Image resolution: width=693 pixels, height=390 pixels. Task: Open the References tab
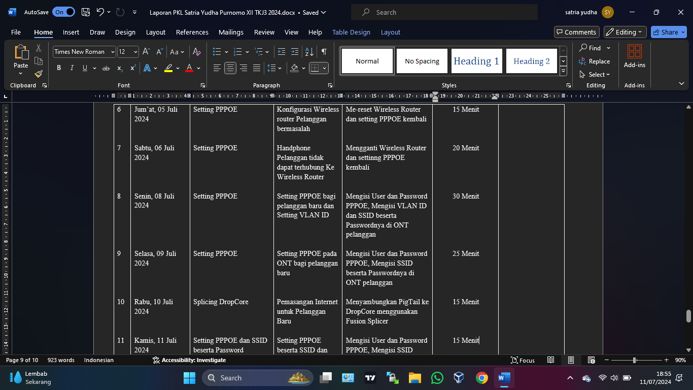192,32
